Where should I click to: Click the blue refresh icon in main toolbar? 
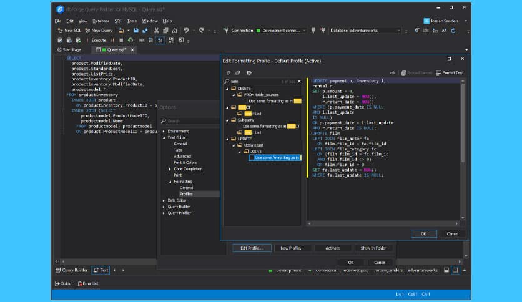453,31
